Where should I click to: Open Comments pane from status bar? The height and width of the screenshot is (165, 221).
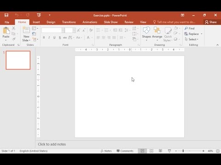[x=125, y=151]
